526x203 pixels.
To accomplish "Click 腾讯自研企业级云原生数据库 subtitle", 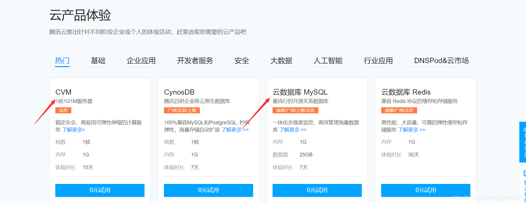I will click(x=197, y=101).
